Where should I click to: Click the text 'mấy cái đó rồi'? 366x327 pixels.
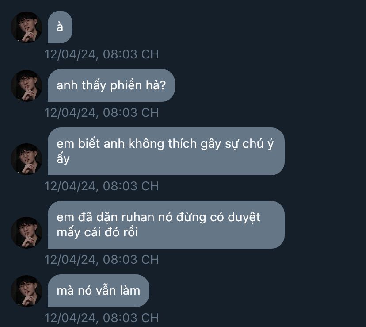click(97, 232)
